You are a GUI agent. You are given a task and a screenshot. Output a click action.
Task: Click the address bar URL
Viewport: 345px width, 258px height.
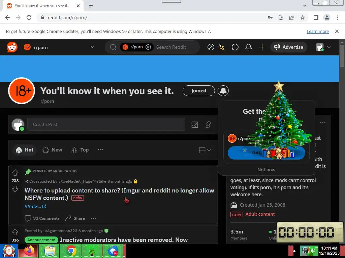(x=67, y=17)
